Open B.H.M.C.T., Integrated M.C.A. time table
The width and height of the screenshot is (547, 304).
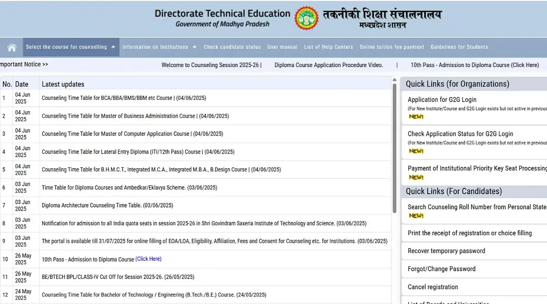point(161,170)
